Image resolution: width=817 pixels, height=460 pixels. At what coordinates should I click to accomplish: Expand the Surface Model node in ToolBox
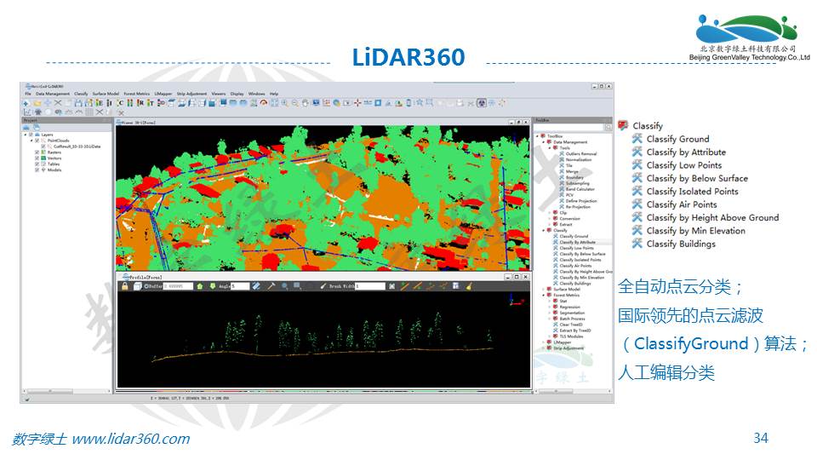[544, 289]
